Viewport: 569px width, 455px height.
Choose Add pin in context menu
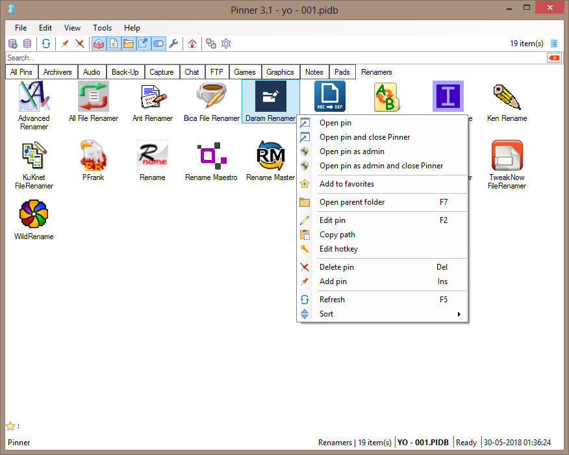pyautogui.click(x=382, y=281)
